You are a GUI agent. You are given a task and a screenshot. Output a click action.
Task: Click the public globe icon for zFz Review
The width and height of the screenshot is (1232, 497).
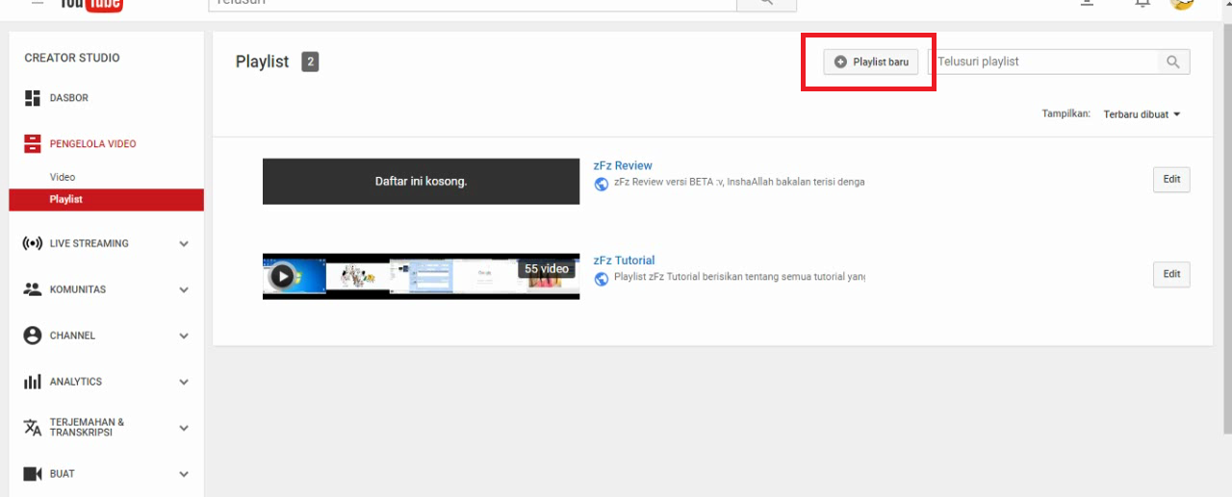[x=602, y=185]
